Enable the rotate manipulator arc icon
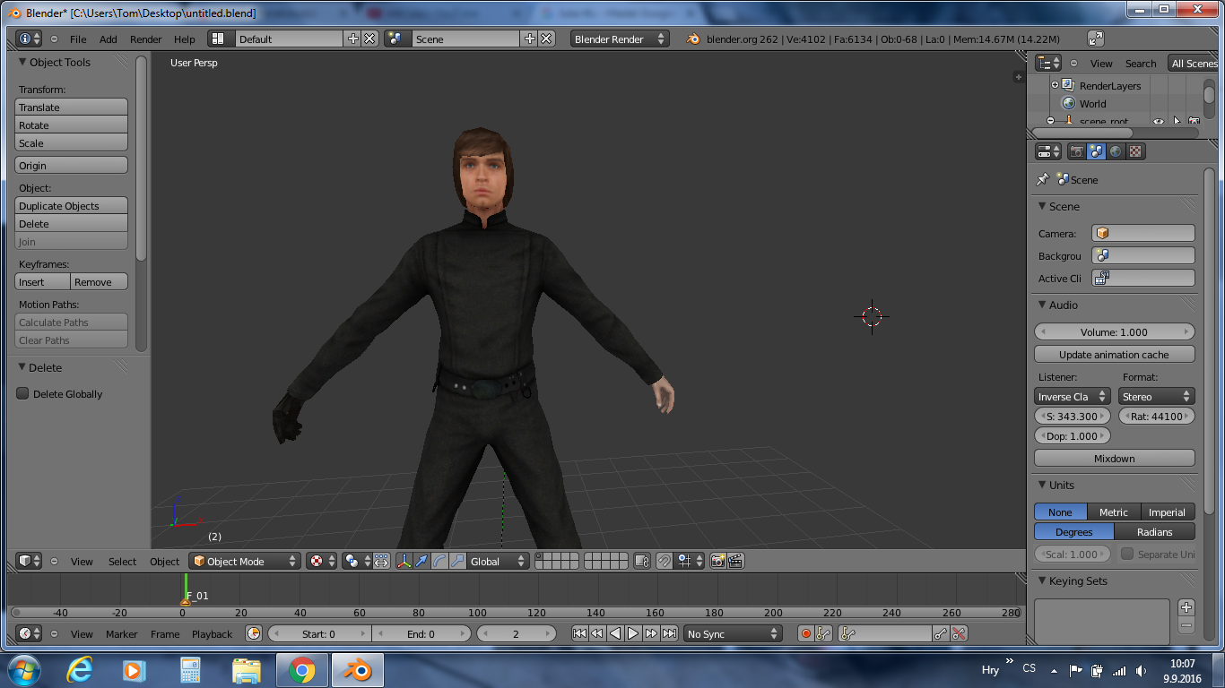 (x=440, y=561)
